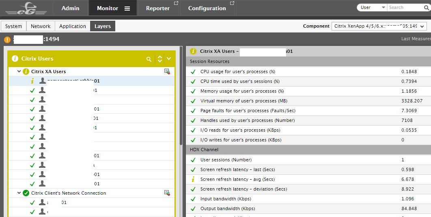Click the Citrix XA Users tree label
431x217 pixels.
point(48,72)
